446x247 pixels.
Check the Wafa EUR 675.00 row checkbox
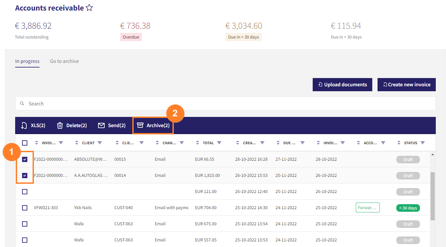[25, 224]
